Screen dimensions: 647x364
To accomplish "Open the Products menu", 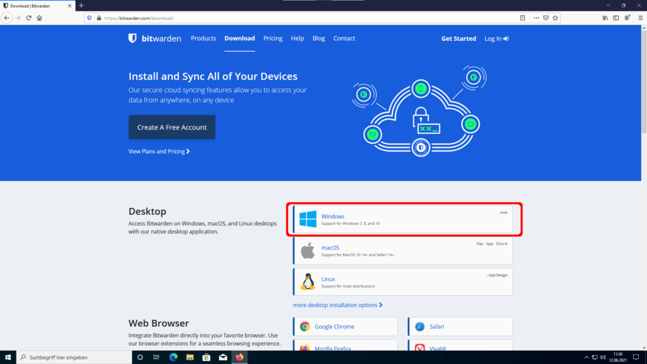I will (203, 39).
